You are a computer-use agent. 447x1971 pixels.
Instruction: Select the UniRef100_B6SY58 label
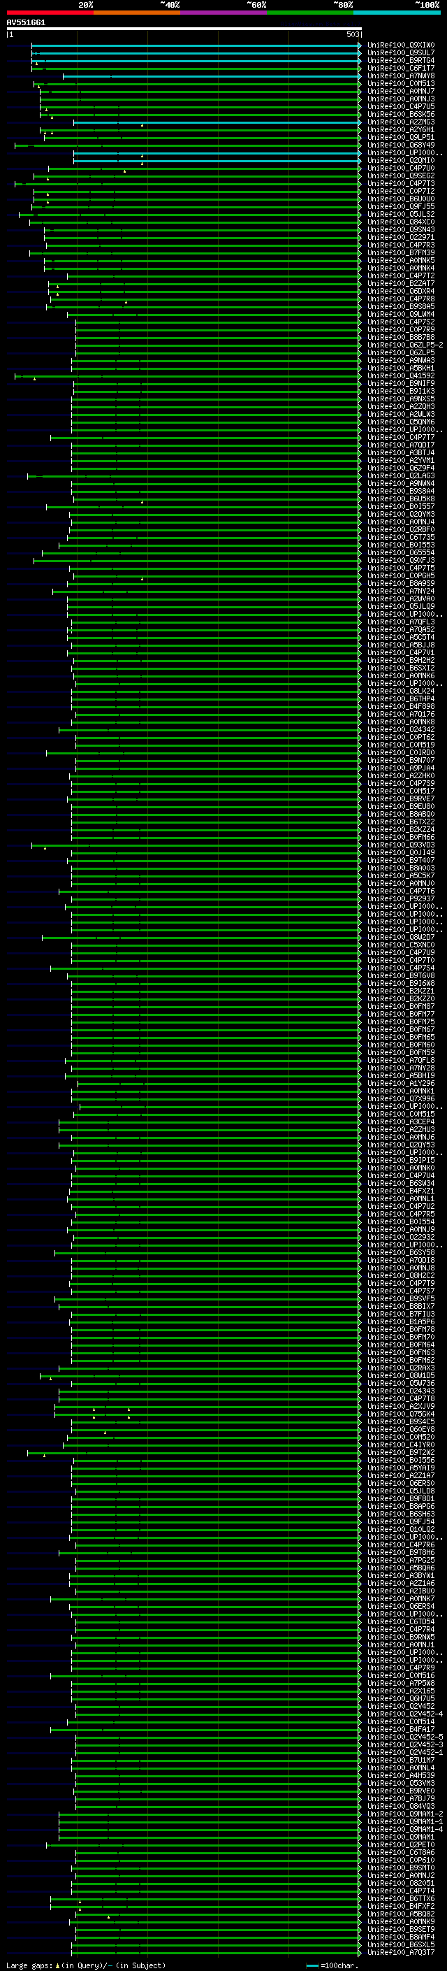[x=401, y=1252]
